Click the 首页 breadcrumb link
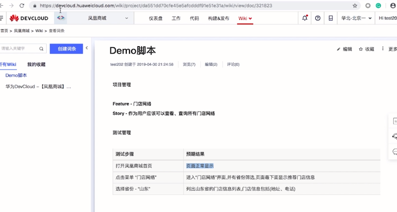The width and height of the screenshot is (397, 212). click(4, 31)
